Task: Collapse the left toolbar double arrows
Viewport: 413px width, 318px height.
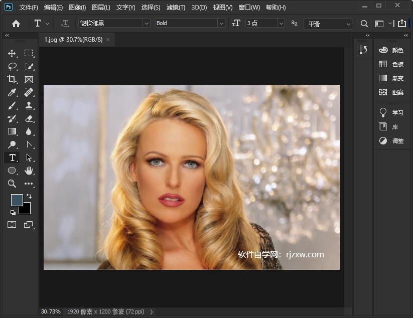Action: click(x=7, y=35)
